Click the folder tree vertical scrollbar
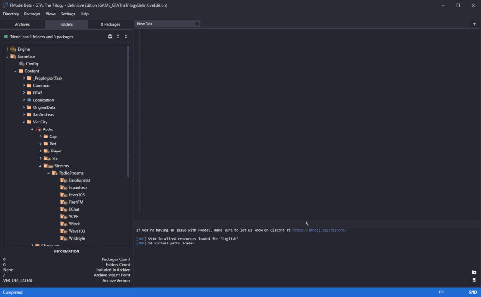The height and width of the screenshot is (297, 481). click(x=128, y=112)
